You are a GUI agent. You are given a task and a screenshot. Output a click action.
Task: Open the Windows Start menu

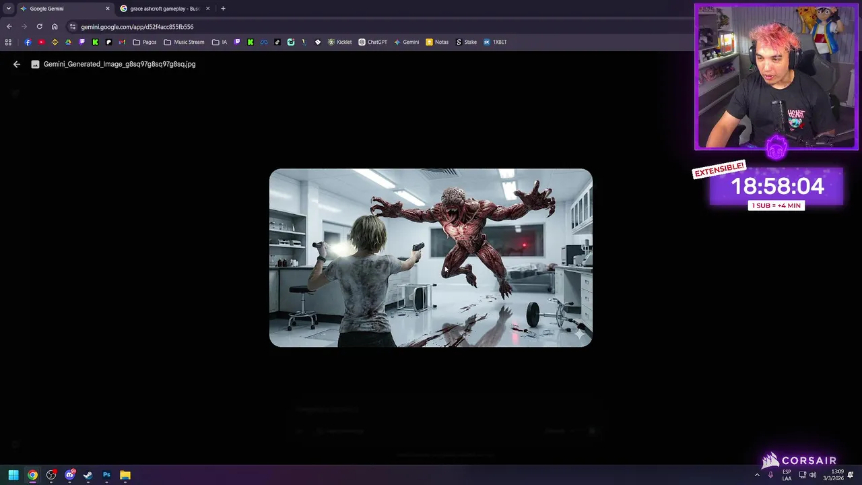click(13, 475)
